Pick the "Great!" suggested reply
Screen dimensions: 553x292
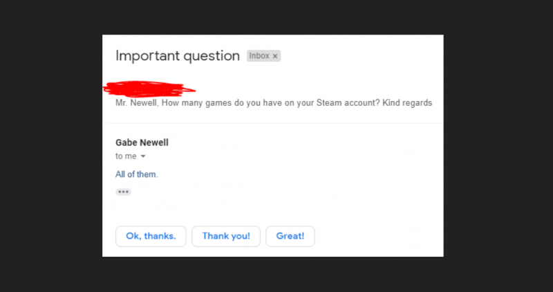tap(290, 236)
